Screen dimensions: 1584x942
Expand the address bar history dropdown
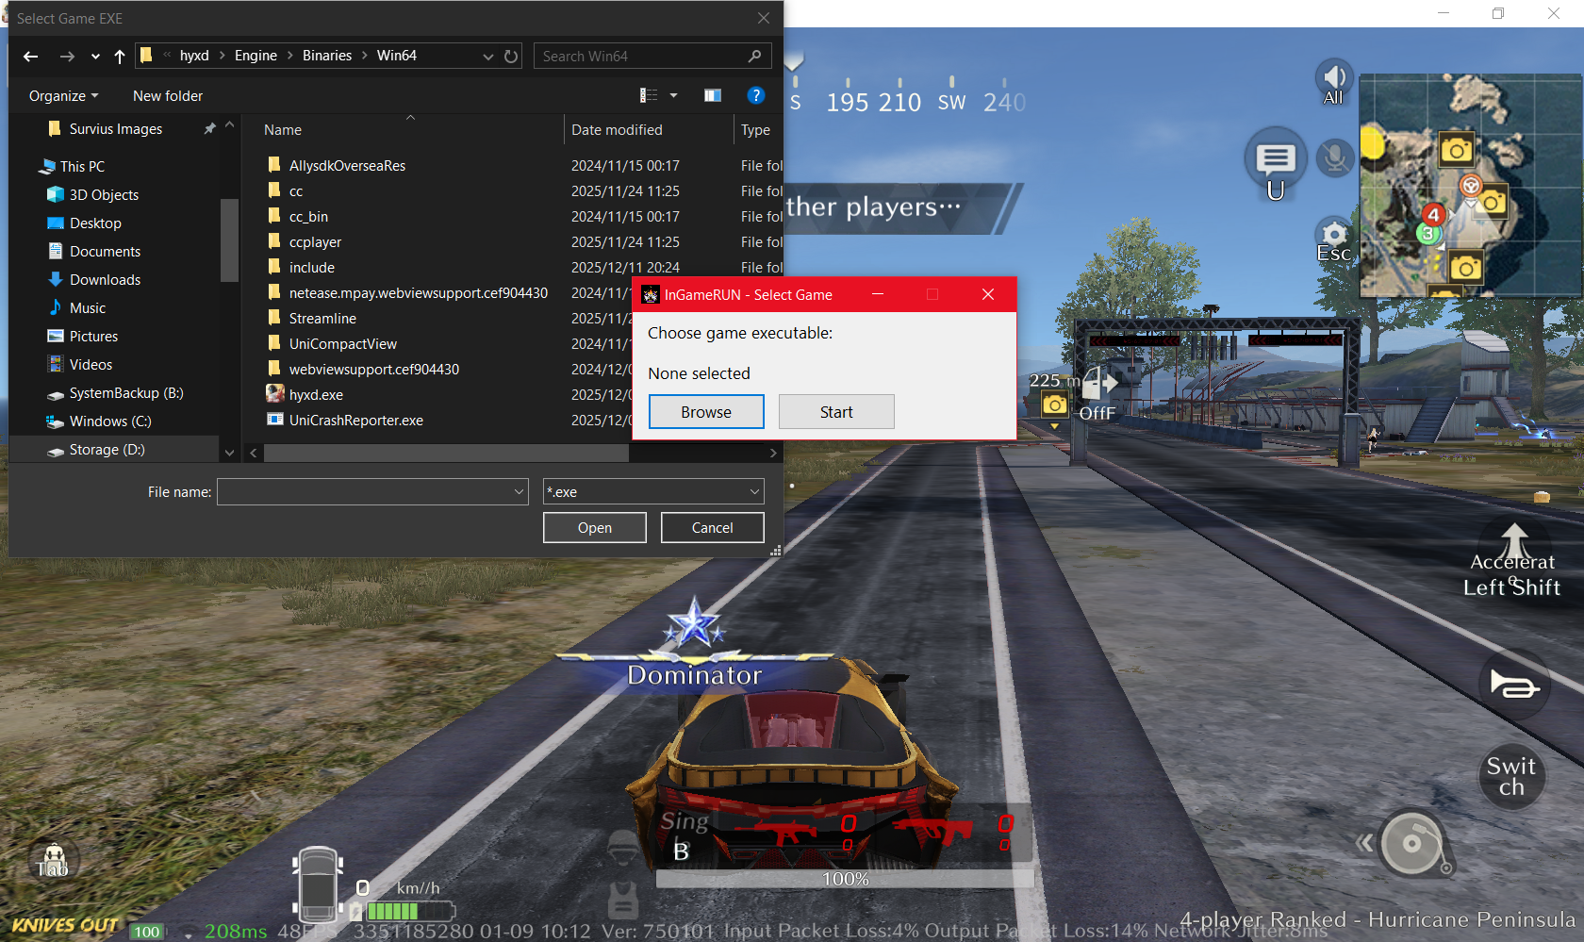point(487,57)
